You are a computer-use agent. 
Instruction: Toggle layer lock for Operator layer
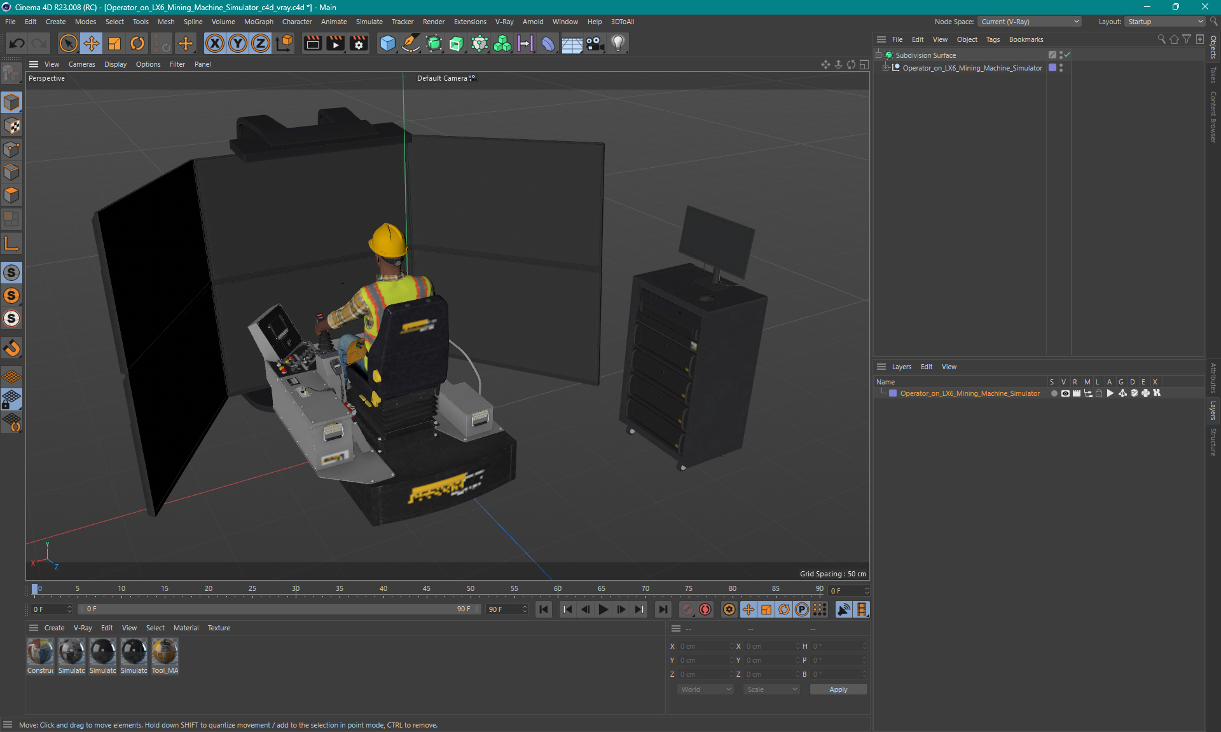[1099, 393]
